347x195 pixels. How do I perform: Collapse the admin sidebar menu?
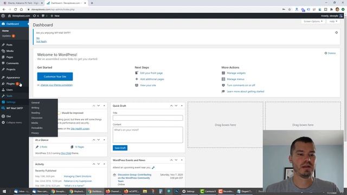(14, 122)
